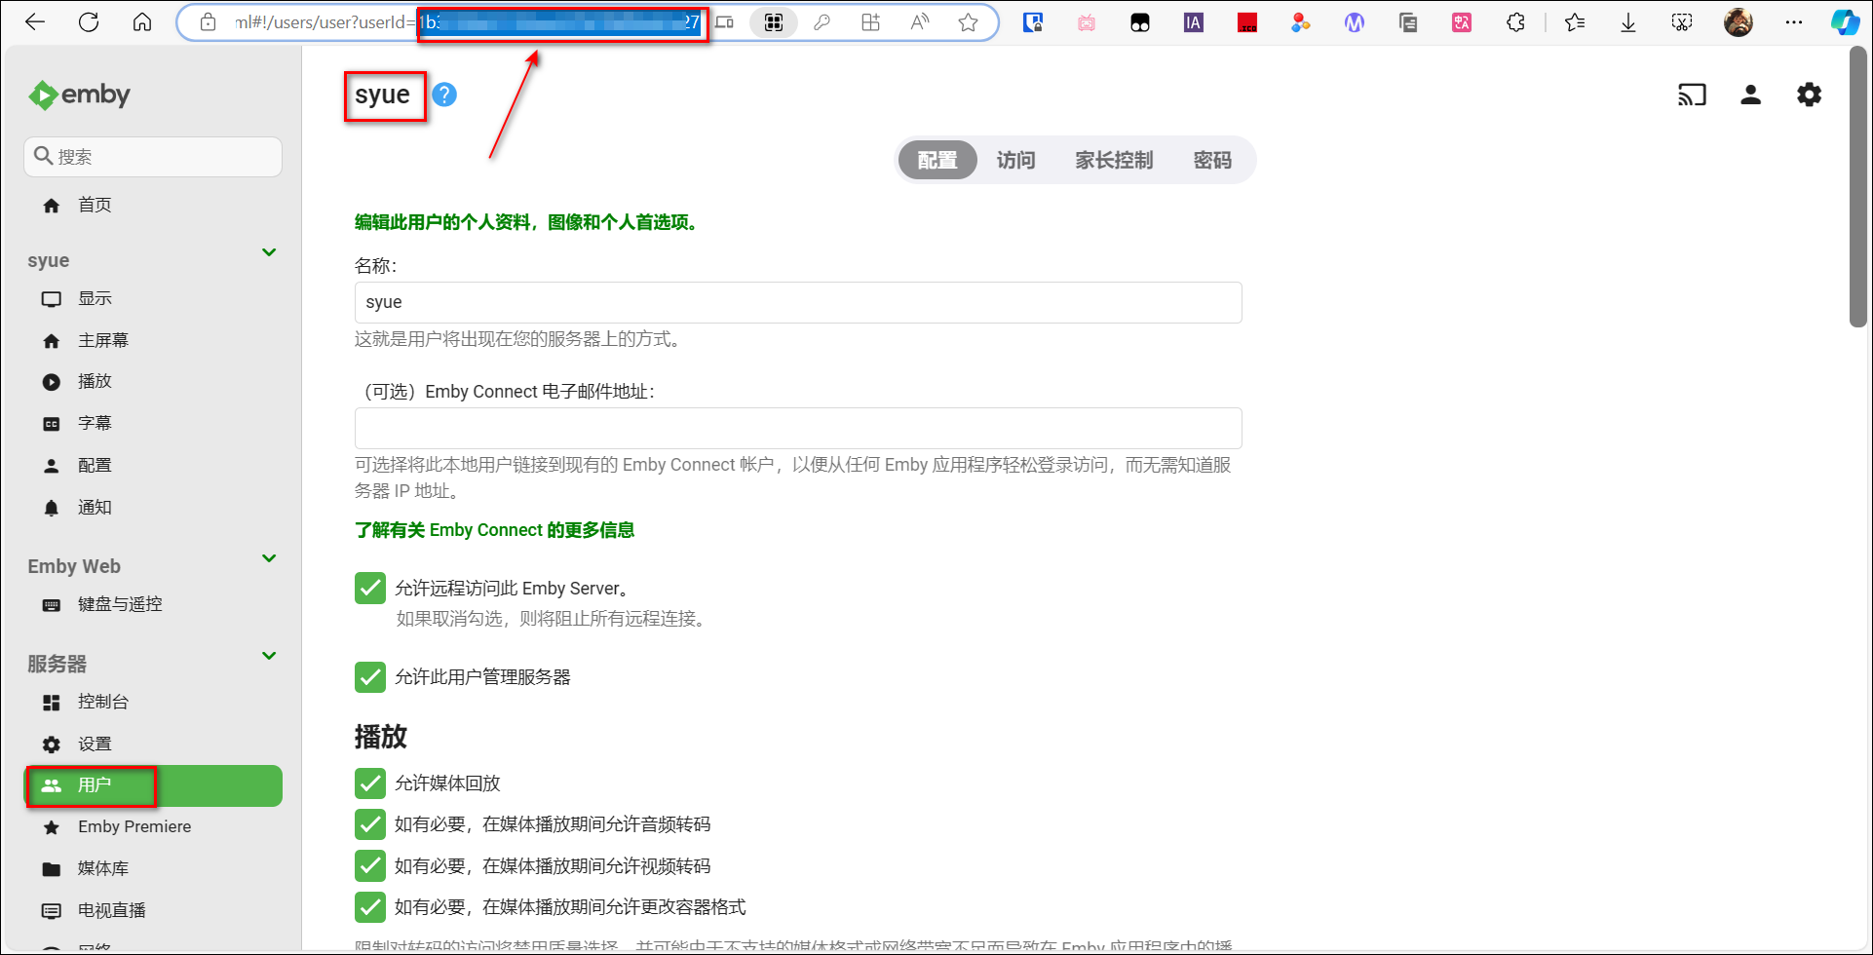Open 了解有关 Emby Connect 的更多信息 link
Screen dimensions: 1873x955
coord(494,530)
